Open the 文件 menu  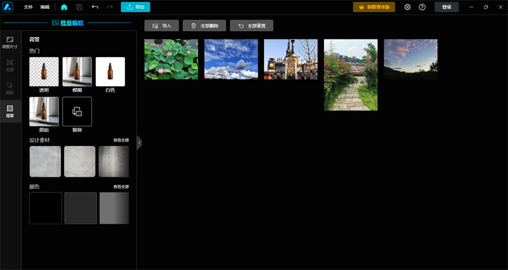[28, 7]
